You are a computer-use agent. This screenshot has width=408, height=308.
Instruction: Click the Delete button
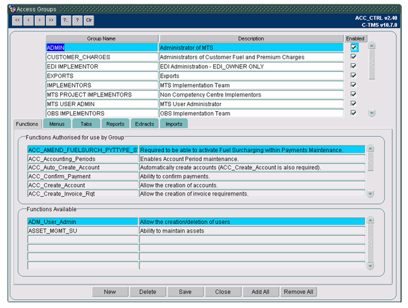[x=148, y=292]
